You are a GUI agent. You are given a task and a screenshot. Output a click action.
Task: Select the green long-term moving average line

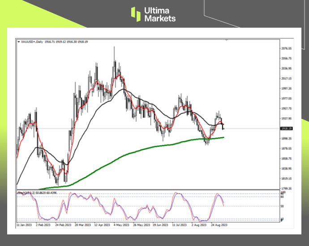pyautogui.click(x=134, y=153)
